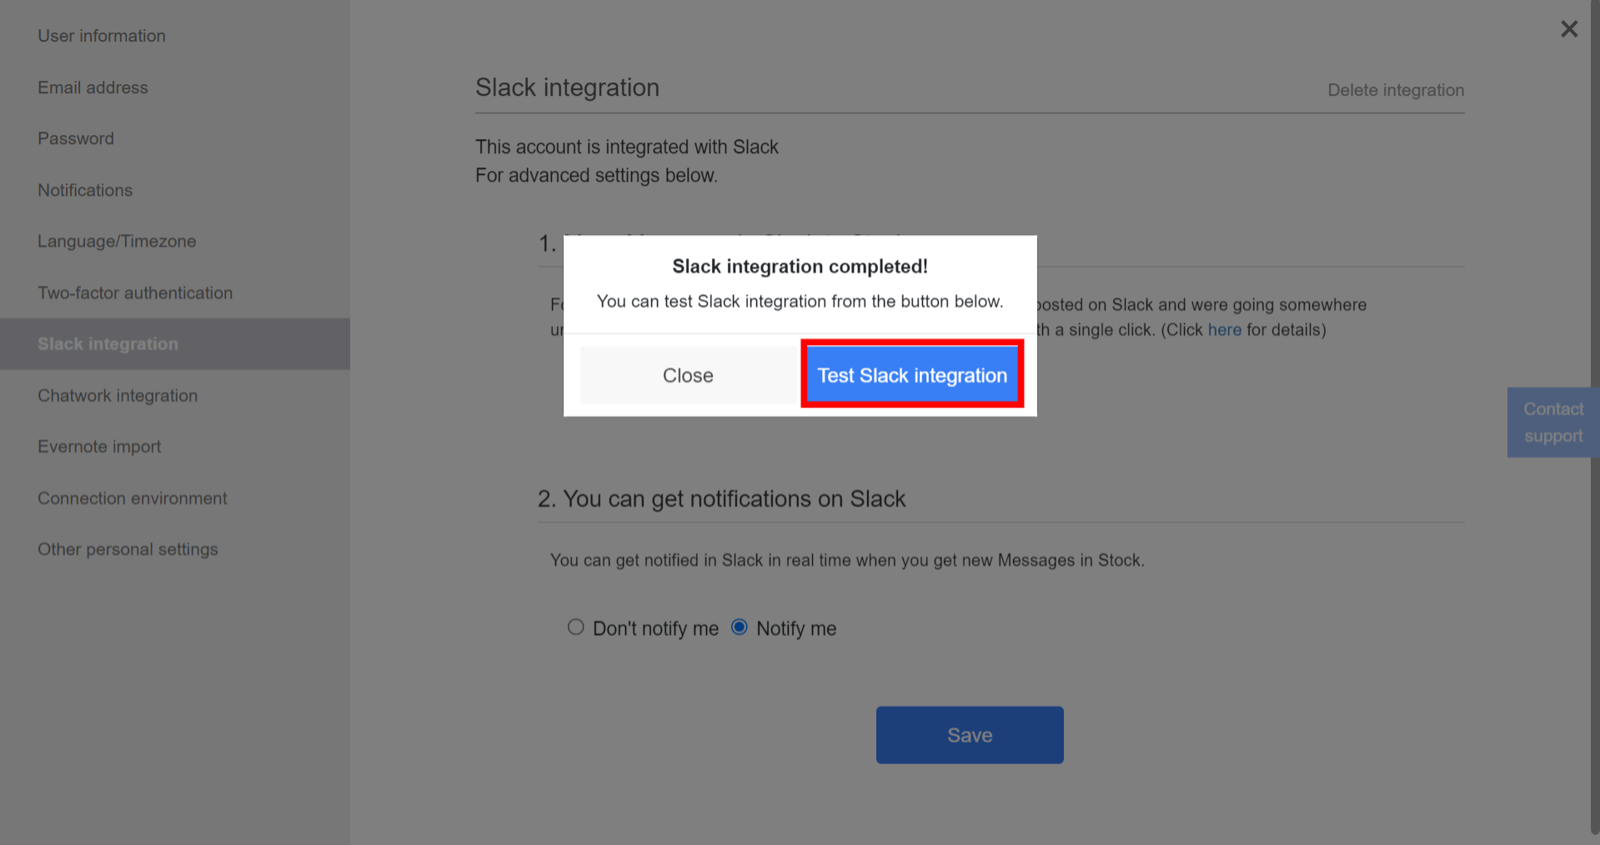Image resolution: width=1600 pixels, height=845 pixels.
Task: Click the Delete integration link
Action: [x=1396, y=90]
